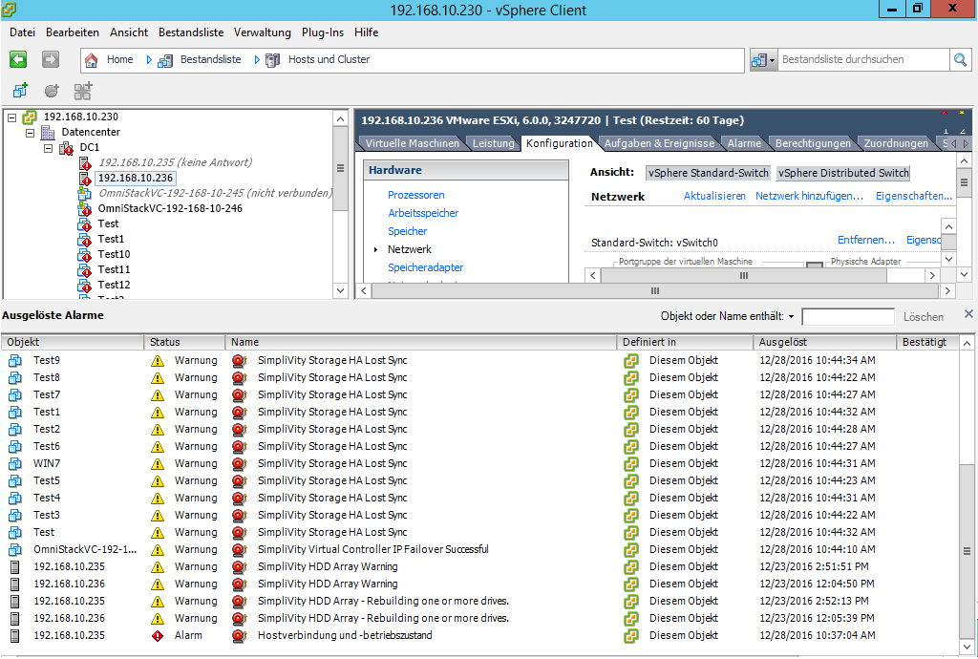Sort alarms by the Ausgelöst column header
This screenshot has height=659, width=978.
(x=824, y=342)
